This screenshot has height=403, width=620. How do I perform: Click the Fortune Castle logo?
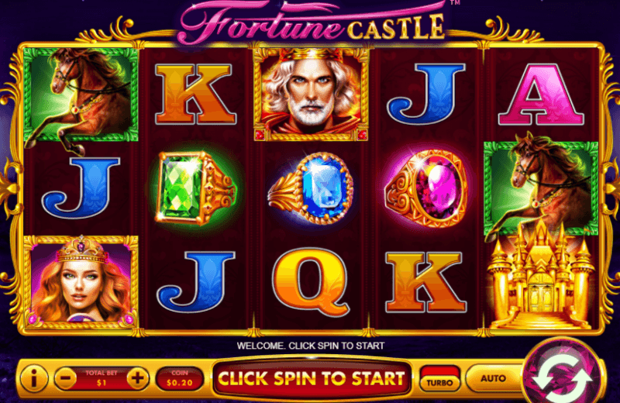[x=312, y=22]
